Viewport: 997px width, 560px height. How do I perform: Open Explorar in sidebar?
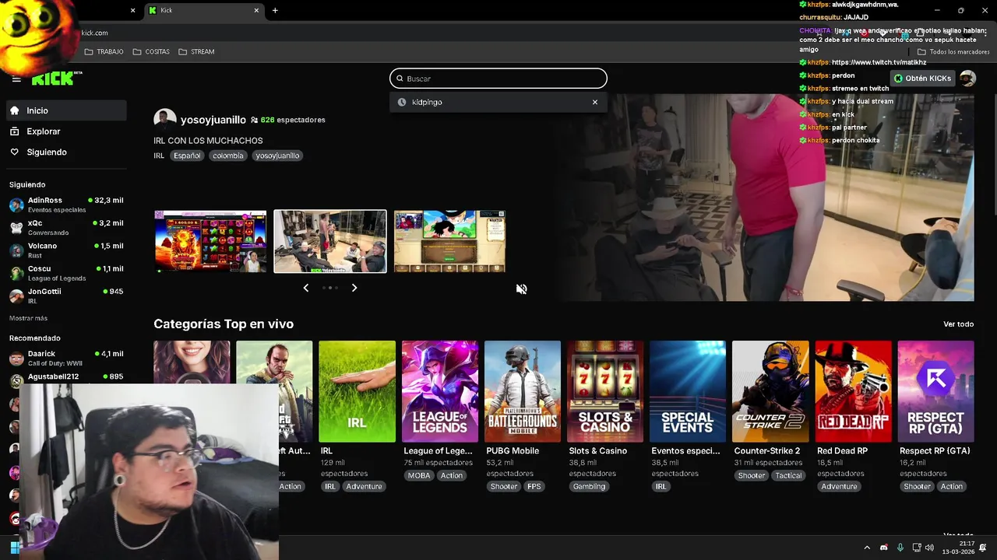point(66,131)
